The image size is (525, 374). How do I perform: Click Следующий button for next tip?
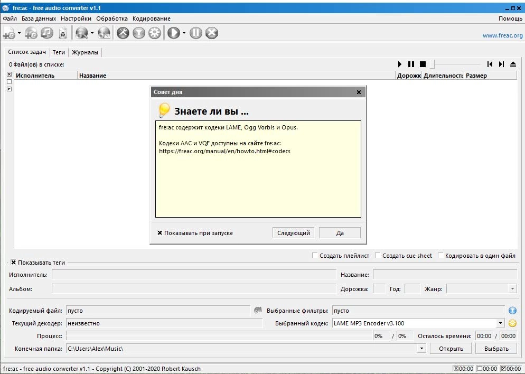pos(293,233)
